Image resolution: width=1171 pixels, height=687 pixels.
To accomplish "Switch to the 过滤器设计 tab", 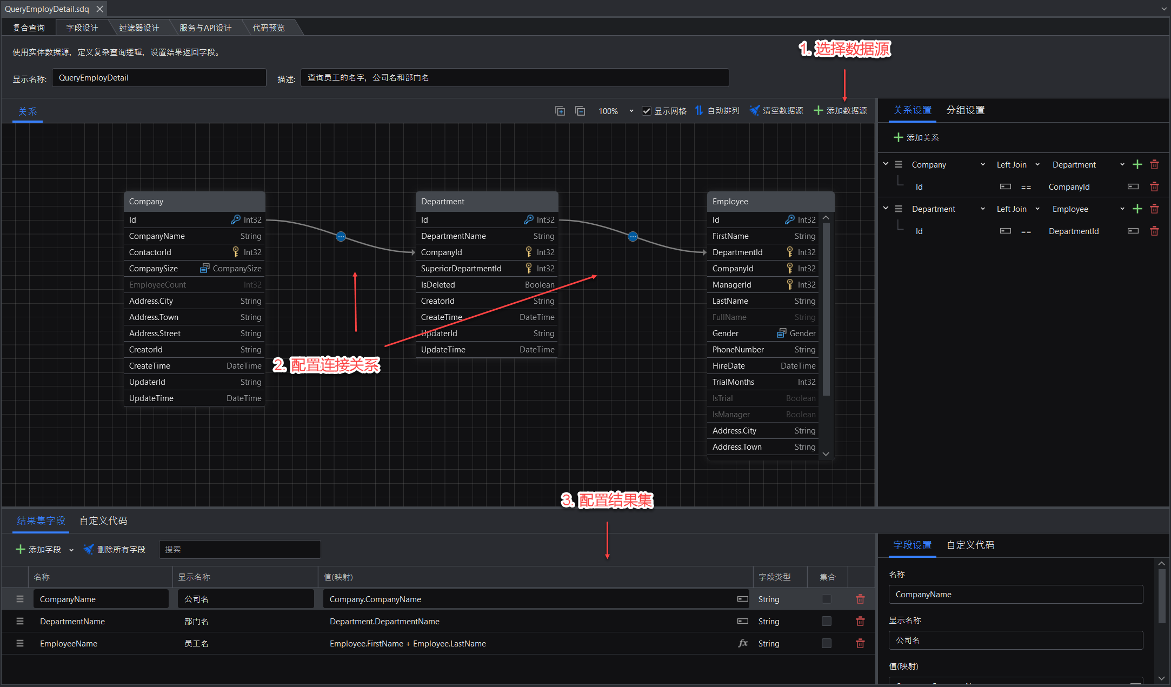I will [139, 28].
